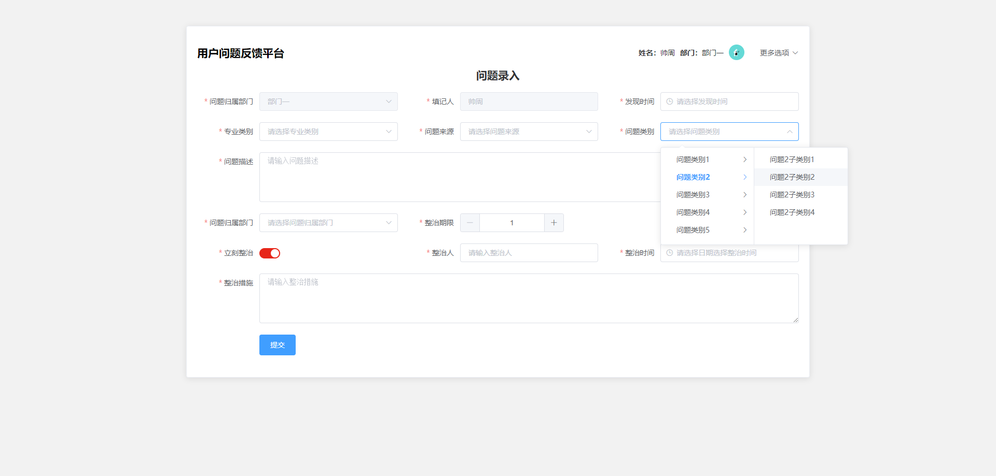Click the chevron beside 问题类别1
Image resolution: width=996 pixels, height=476 pixels.
click(745, 160)
